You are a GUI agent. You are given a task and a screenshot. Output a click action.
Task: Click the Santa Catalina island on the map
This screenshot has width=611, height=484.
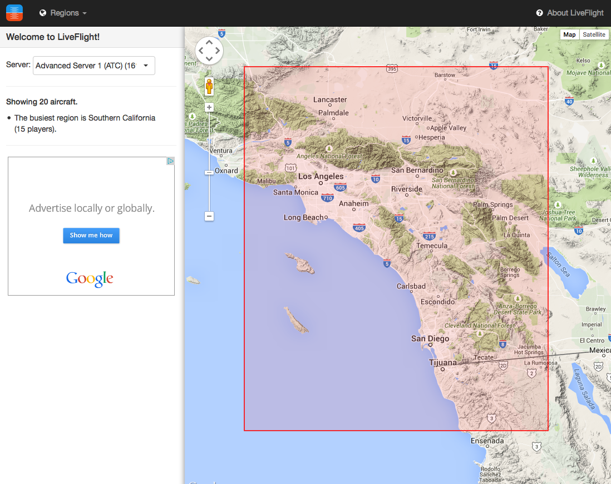(x=300, y=263)
